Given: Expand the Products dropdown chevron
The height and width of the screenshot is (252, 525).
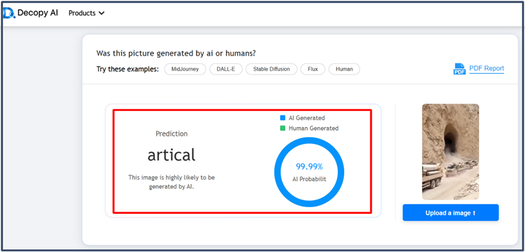Looking at the screenshot, I should [x=102, y=13].
